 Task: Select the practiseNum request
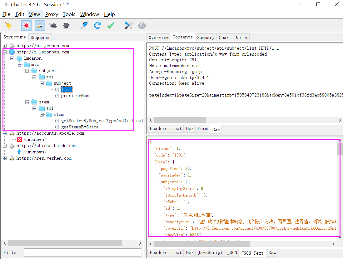75,96
